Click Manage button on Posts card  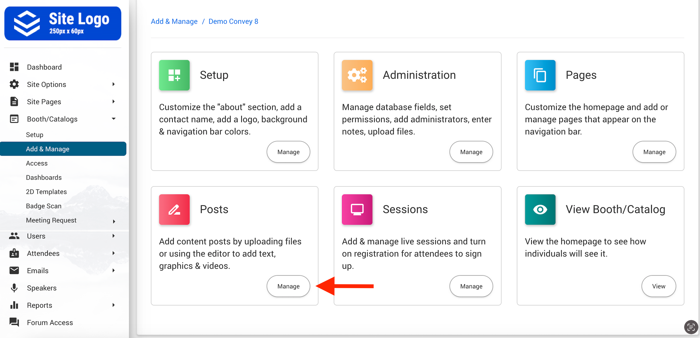[288, 286]
